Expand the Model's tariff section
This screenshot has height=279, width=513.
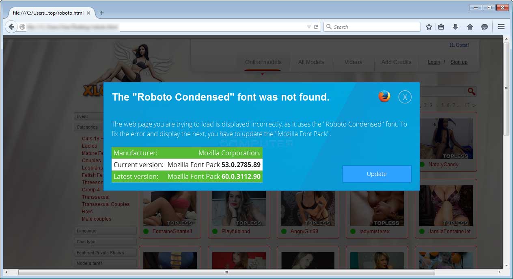click(x=105, y=263)
